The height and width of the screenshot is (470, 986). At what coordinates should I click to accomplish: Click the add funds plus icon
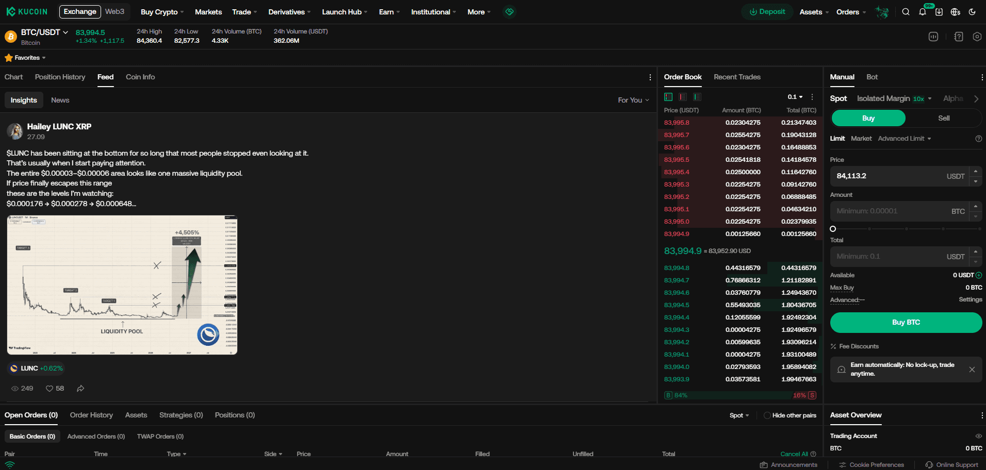978,275
